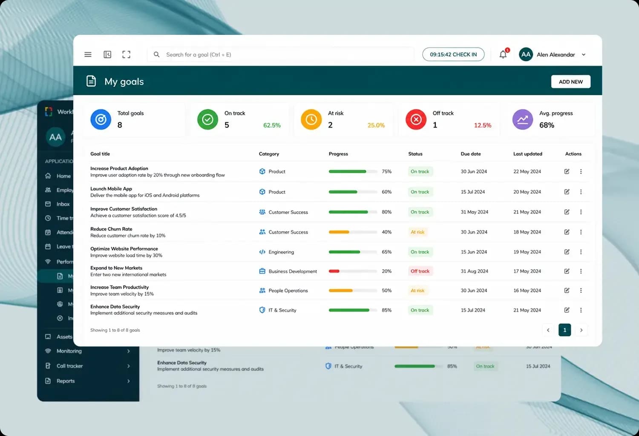
Task: Edit the Increase Product Adoption goal
Action: 567,171
